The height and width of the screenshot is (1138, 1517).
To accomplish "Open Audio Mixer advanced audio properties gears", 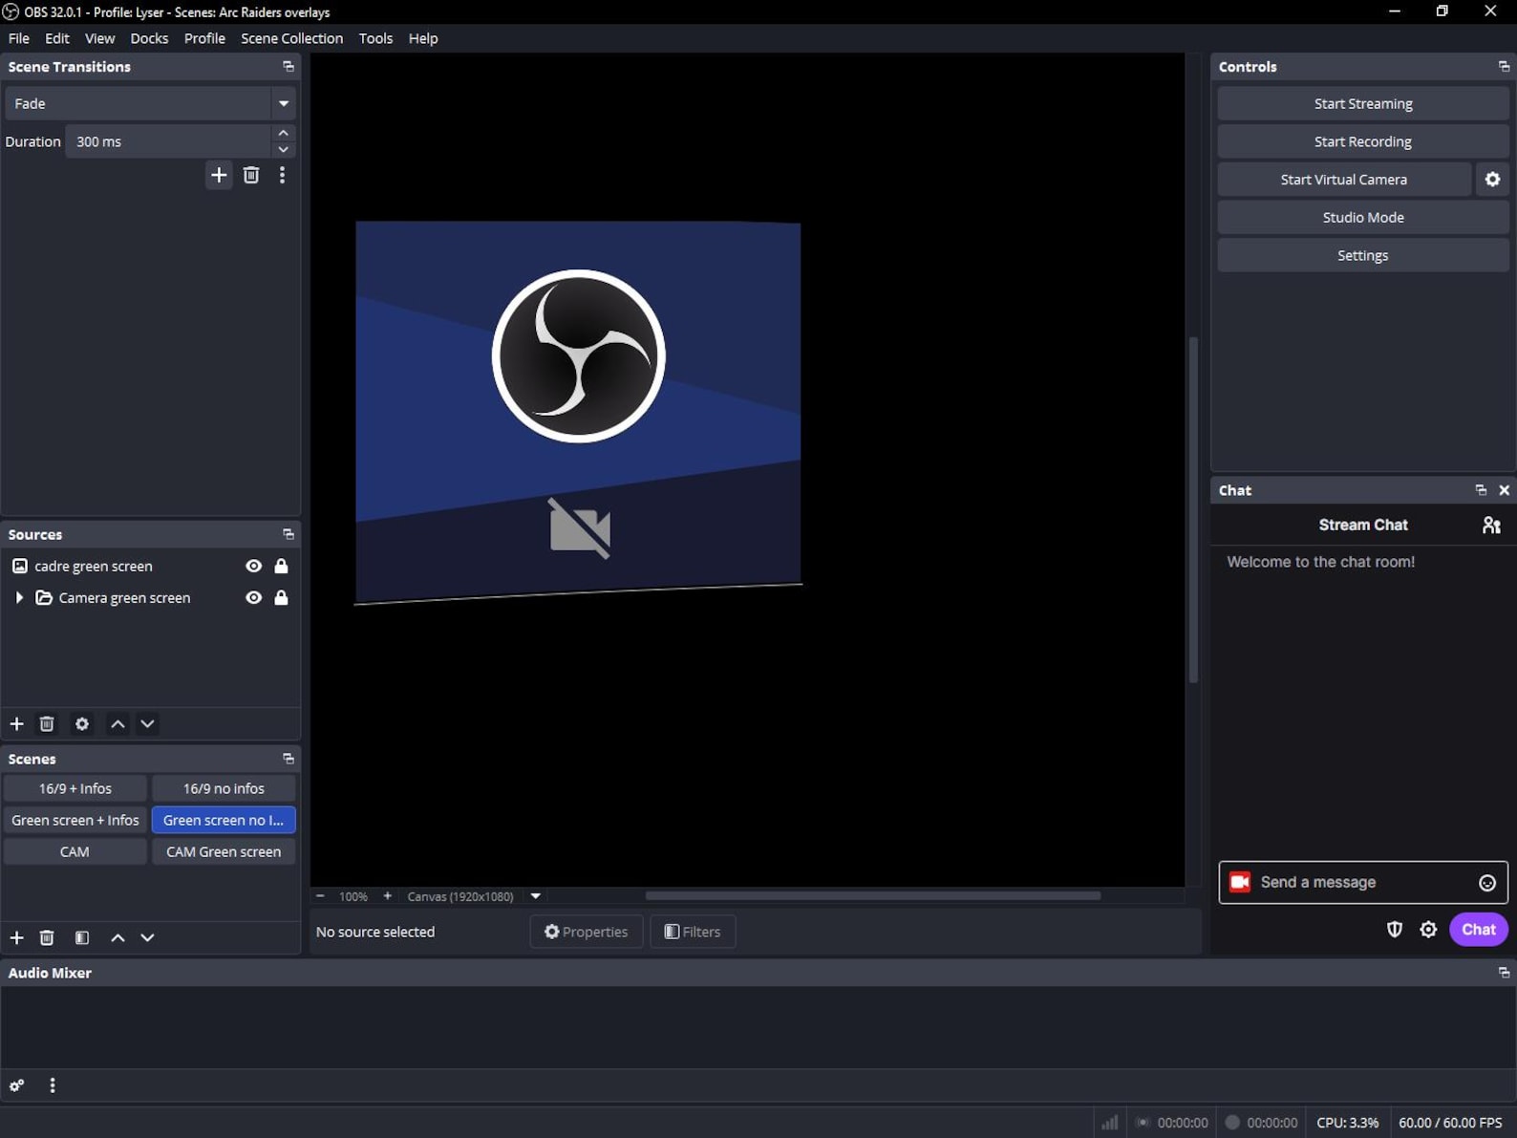I will (16, 1085).
